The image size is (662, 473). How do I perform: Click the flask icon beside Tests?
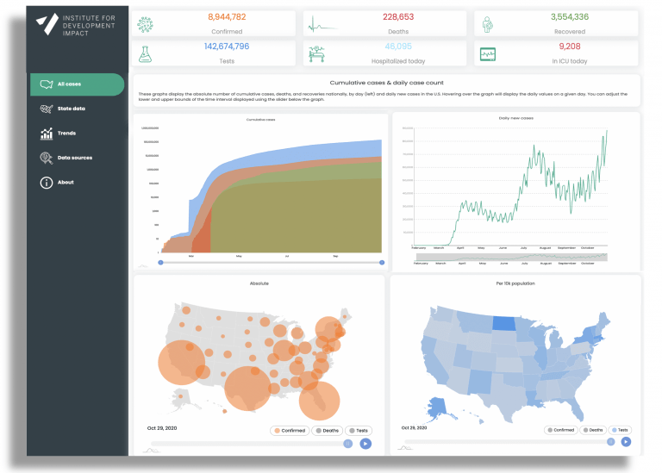(x=145, y=54)
